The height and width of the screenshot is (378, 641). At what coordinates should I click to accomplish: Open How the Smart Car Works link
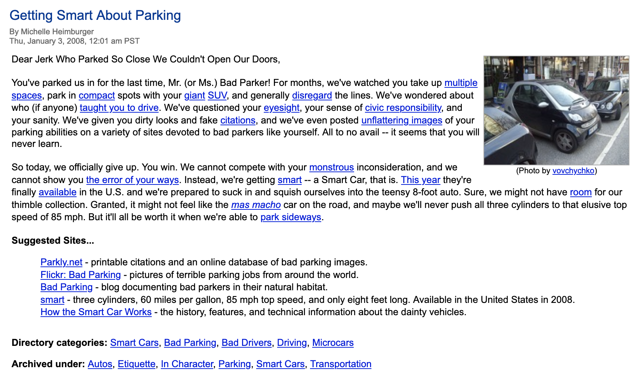pyautogui.click(x=96, y=312)
